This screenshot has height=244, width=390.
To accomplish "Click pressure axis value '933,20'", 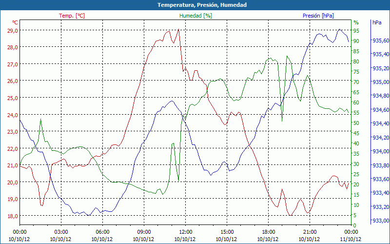I will click(381, 207).
